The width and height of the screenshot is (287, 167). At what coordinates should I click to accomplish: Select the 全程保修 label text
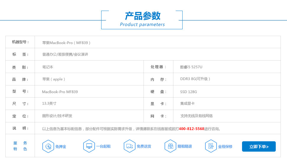coord(225,147)
